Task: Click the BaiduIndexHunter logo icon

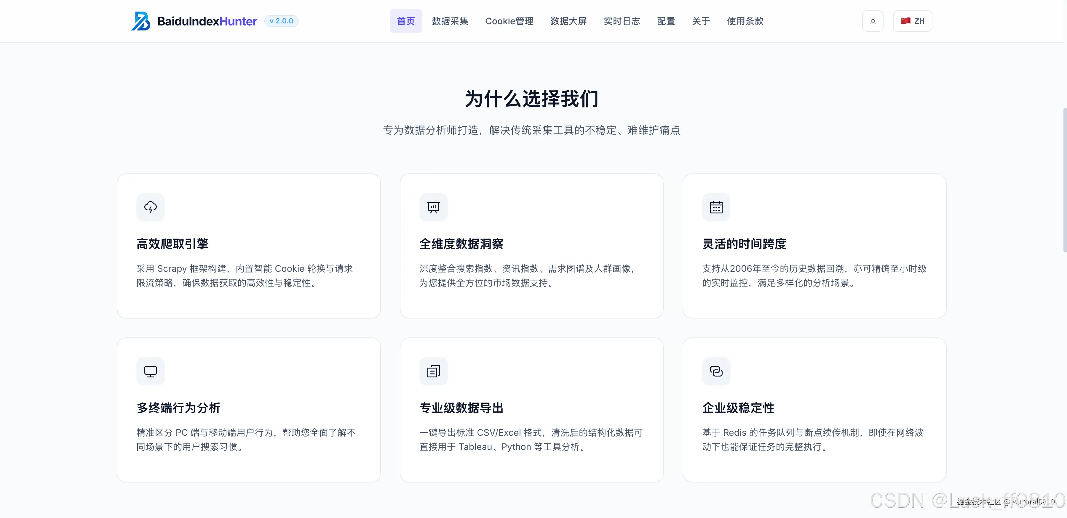Action: 141,21
